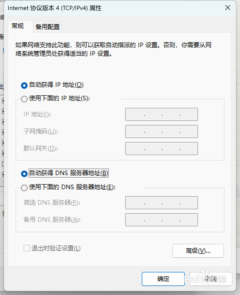The width and height of the screenshot is (240, 295).
Task: Click the 首选 DNS 服务器 field
Action: coord(161,203)
